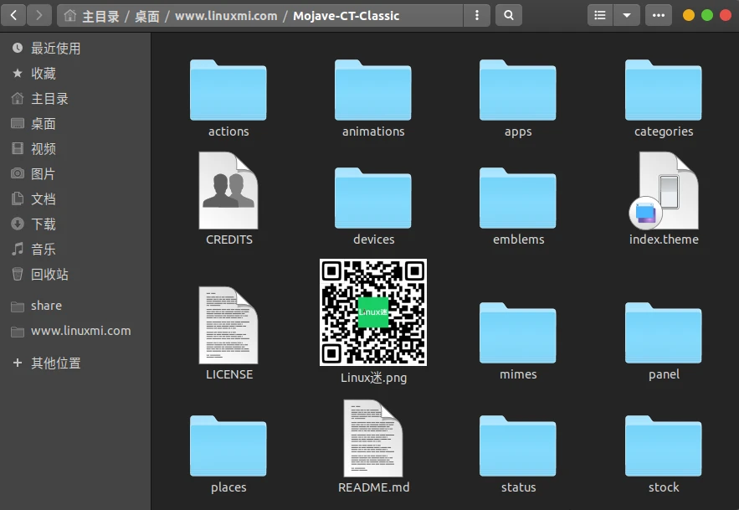
Task: Click the 'categories' folder name label
Action: 664,131
